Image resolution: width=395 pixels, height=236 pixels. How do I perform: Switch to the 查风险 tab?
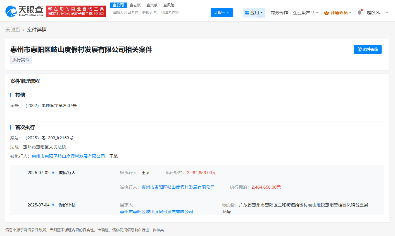(x=169, y=5)
